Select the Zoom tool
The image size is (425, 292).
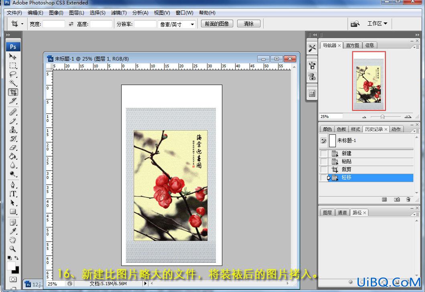click(x=13, y=249)
